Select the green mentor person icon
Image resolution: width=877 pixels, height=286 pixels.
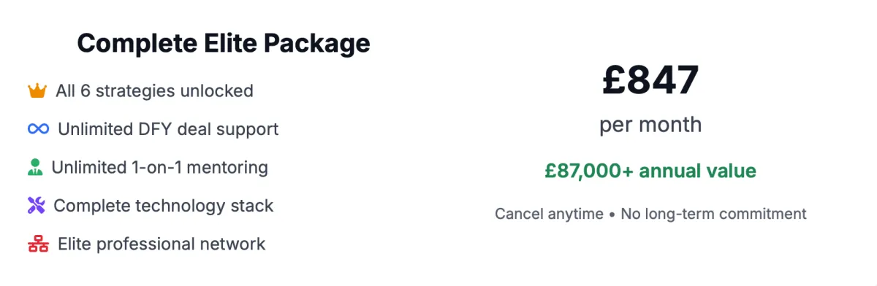tap(35, 167)
